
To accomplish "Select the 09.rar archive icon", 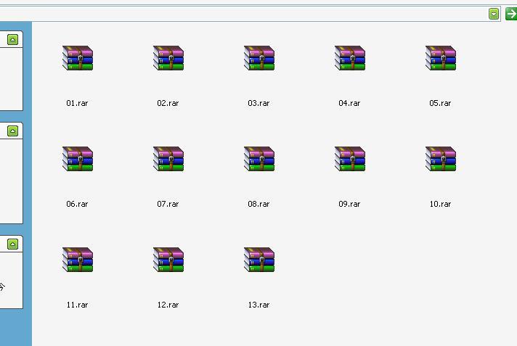I will 350,159.
